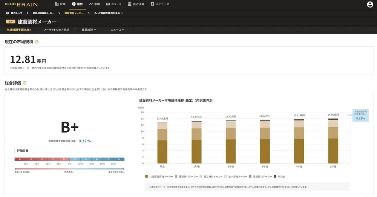Expand もっと詳細な業界を見る dropdown

109,13
